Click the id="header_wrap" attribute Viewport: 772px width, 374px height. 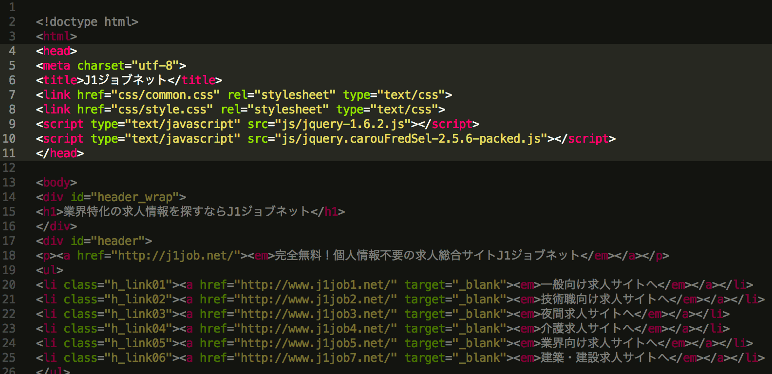tap(125, 197)
